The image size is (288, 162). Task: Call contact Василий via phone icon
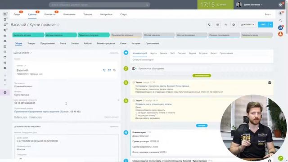104,70
